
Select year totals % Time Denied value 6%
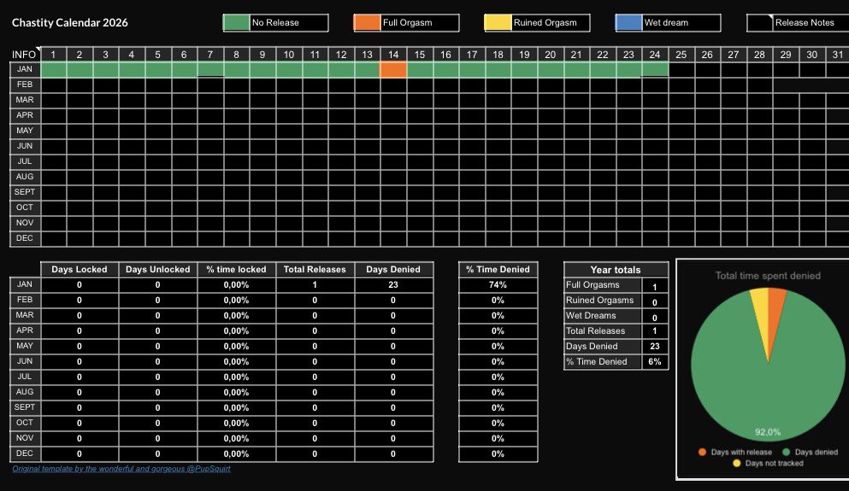click(655, 362)
